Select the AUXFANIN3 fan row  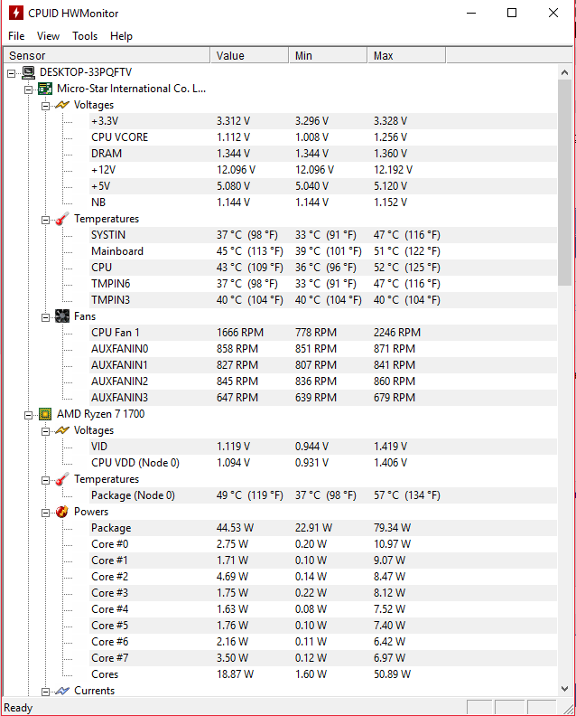pos(323,398)
